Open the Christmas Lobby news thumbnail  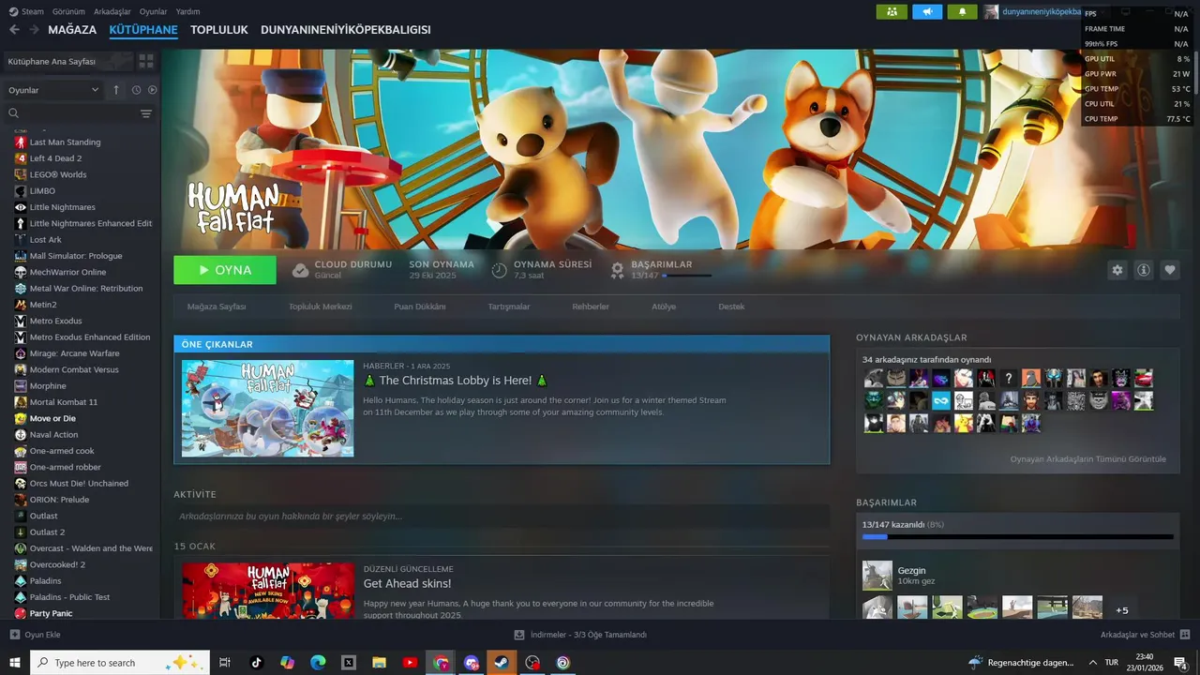[268, 409]
